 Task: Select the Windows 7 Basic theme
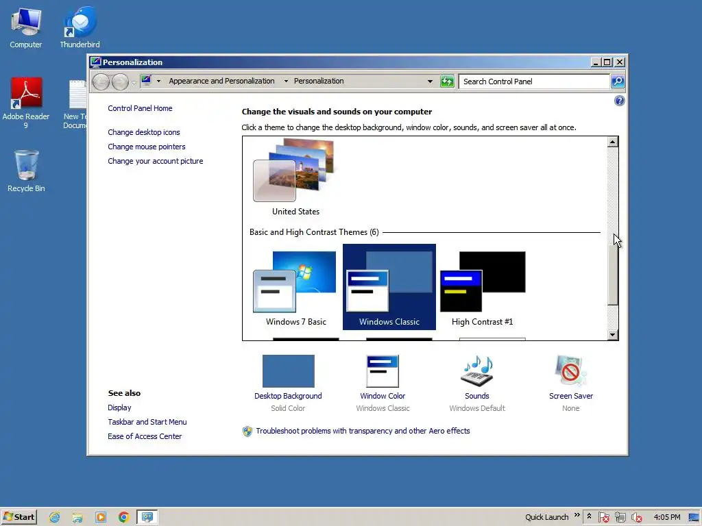[295, 287]
